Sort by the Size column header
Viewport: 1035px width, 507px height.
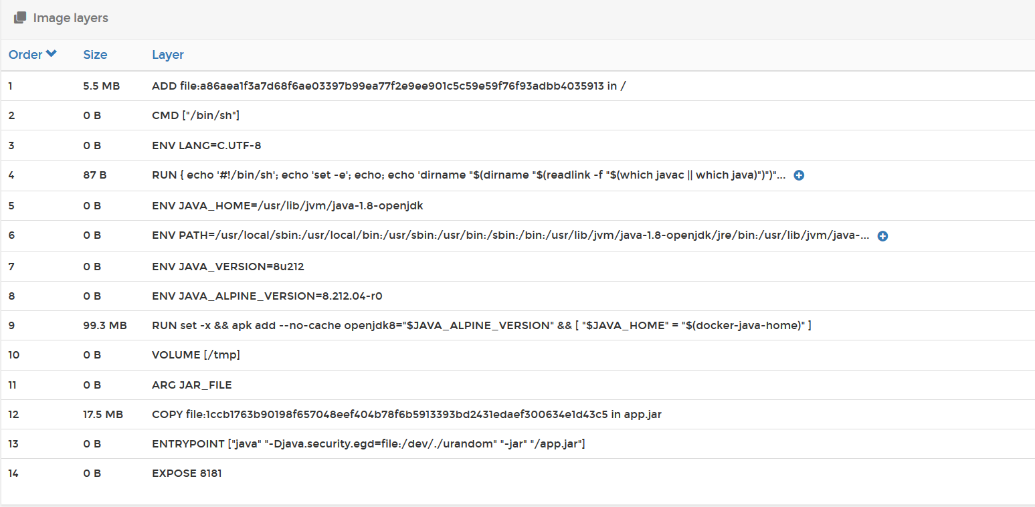[95, 55]
